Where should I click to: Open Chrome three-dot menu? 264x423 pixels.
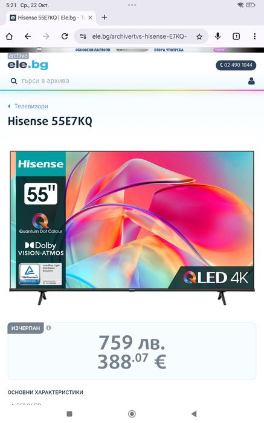(x=254, y=36)
